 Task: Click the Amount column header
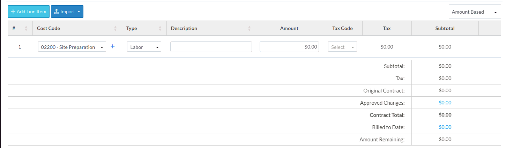tap(289, 28)
